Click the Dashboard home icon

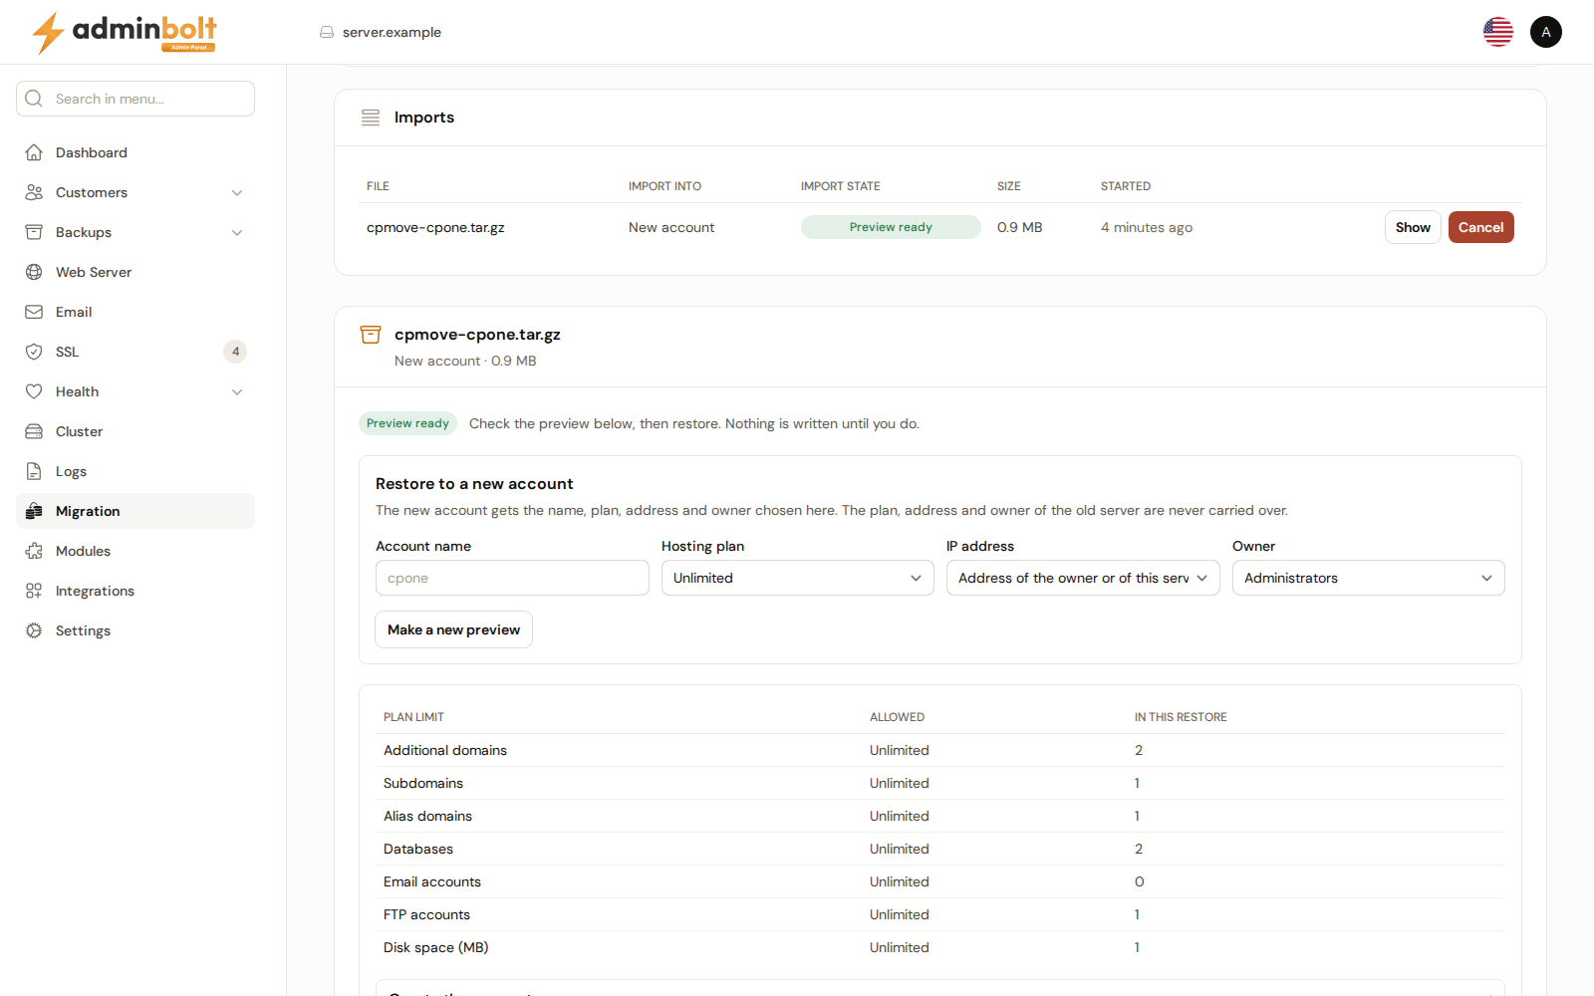tap(34, 152)
